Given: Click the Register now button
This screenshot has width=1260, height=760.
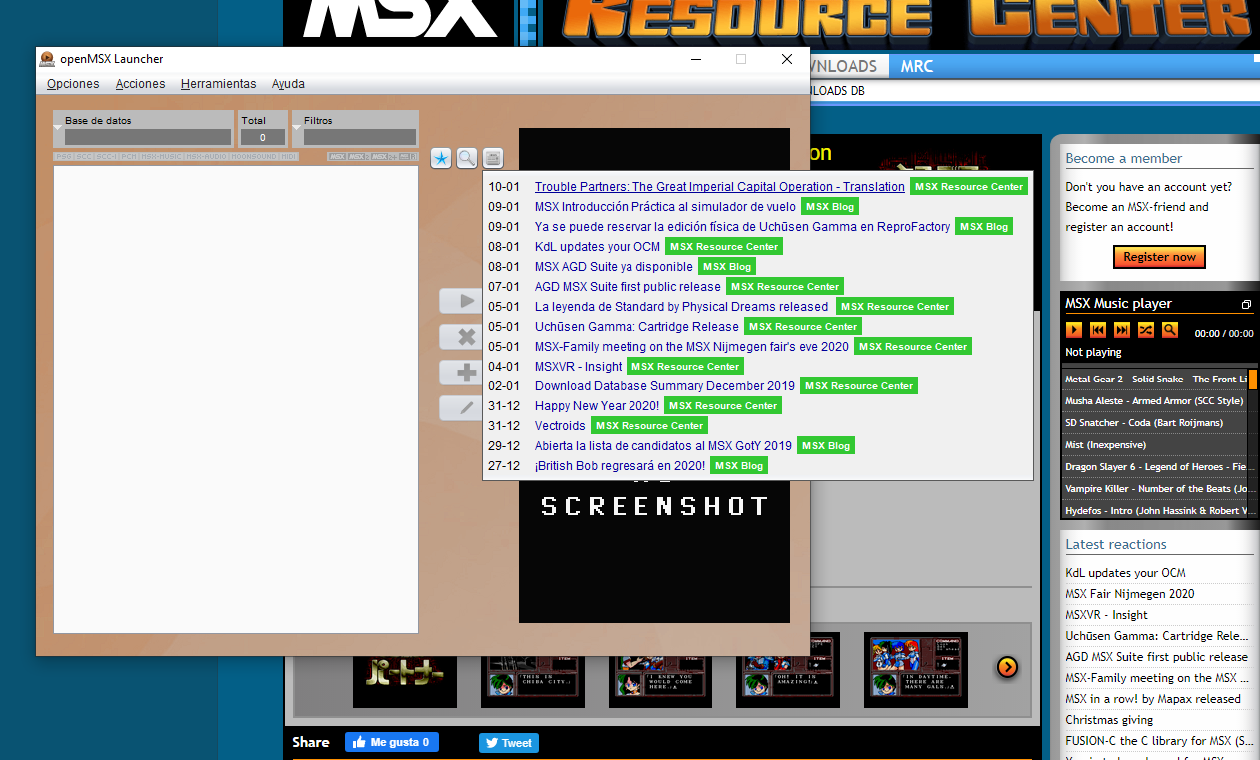Looking at the screenshot, I should pyautogui.click(x=1158, y=257).
